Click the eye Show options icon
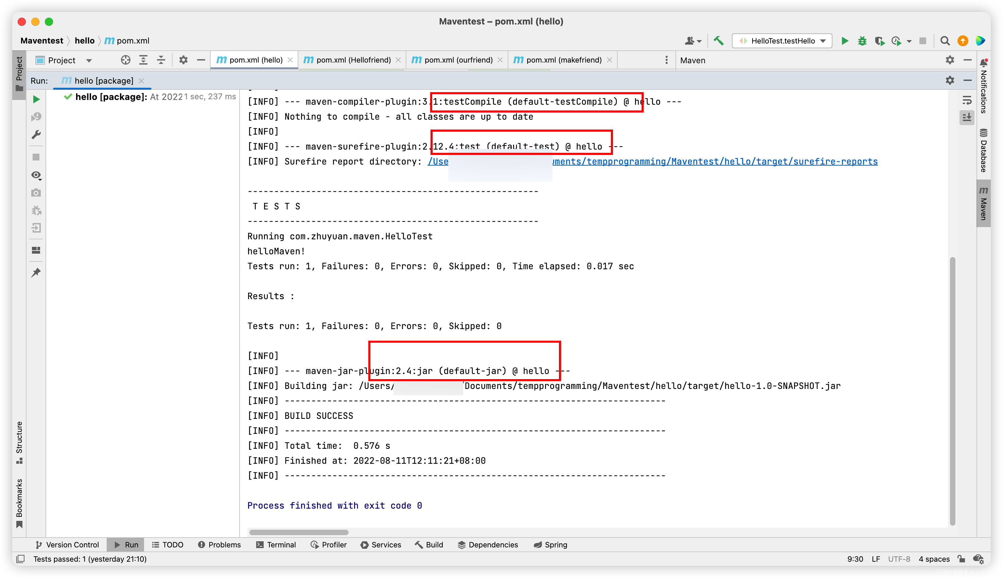The image size is (1003, 578). point(36,175)
